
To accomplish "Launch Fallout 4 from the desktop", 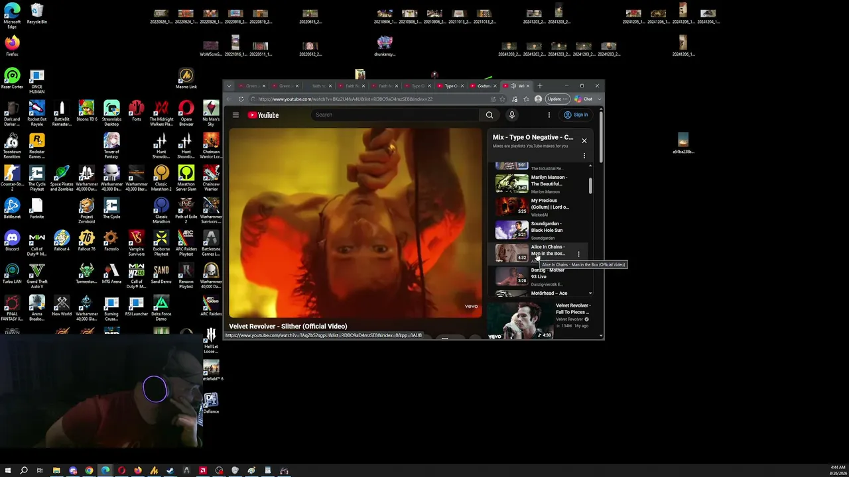I will point(62,240).
